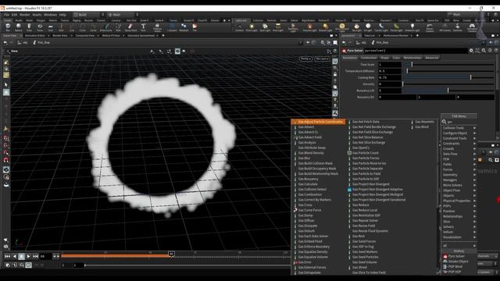This screenshot has height=281, width=500.
Task: Add a Spot Light from shelf
Action: tap(265, 27)
